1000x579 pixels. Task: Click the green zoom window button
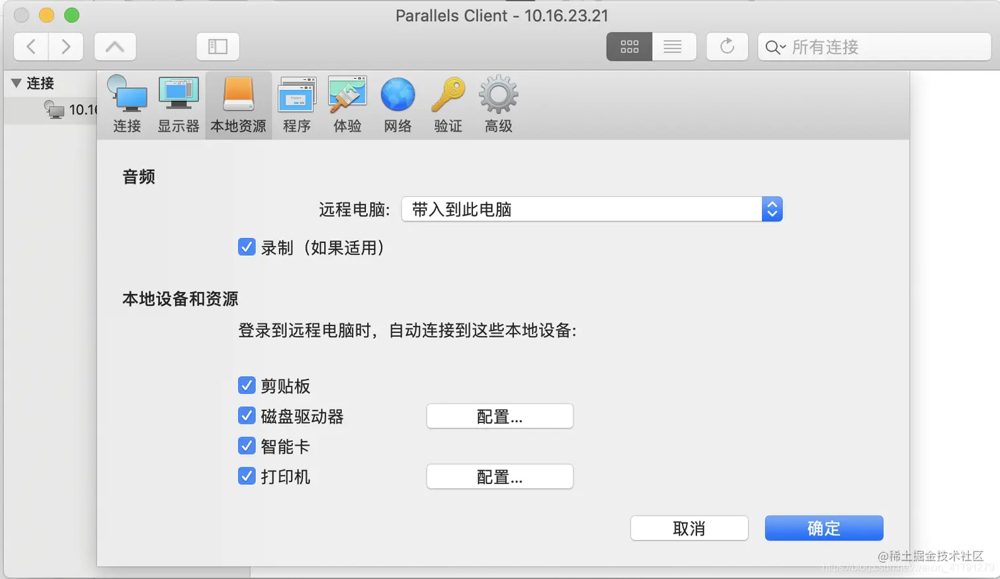[71, 15]
